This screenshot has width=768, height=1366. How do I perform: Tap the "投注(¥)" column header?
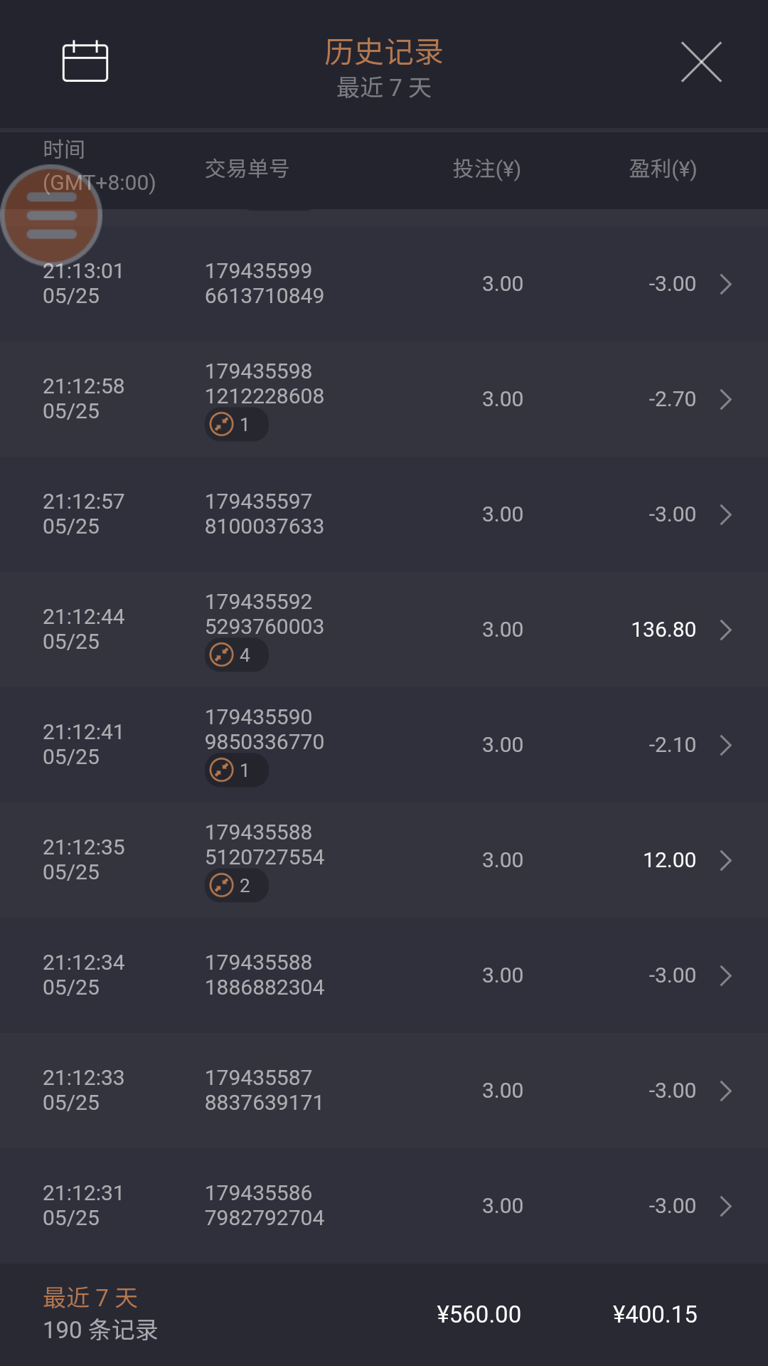click(486, 169)
